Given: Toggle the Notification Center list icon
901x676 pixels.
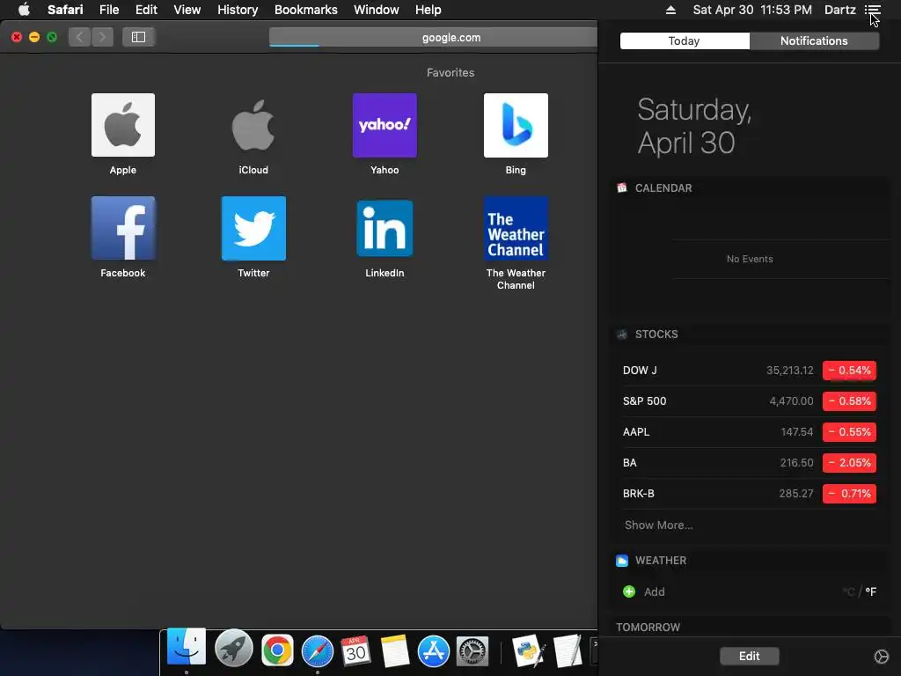Looking at the screenshot, I should 872,10.
